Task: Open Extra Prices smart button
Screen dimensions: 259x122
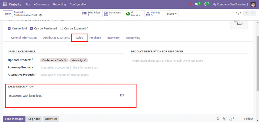Action: tap(91, 14)
